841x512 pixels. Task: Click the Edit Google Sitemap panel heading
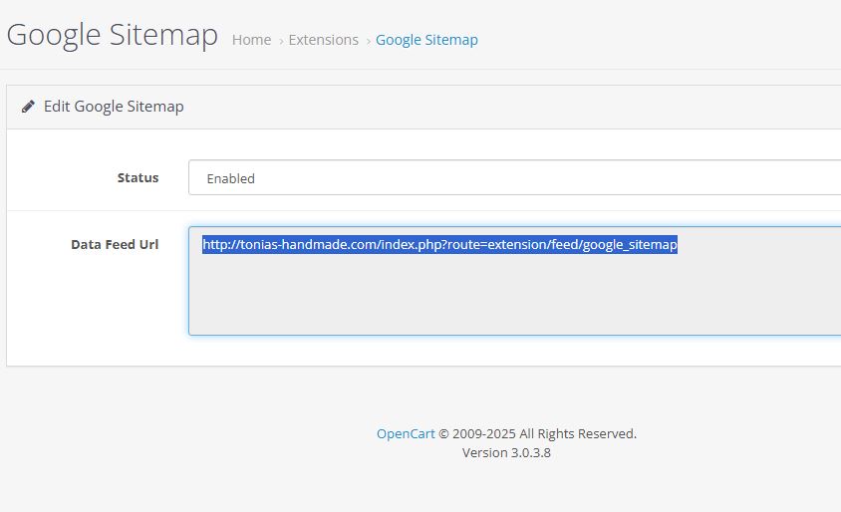(x=114, y=107)
